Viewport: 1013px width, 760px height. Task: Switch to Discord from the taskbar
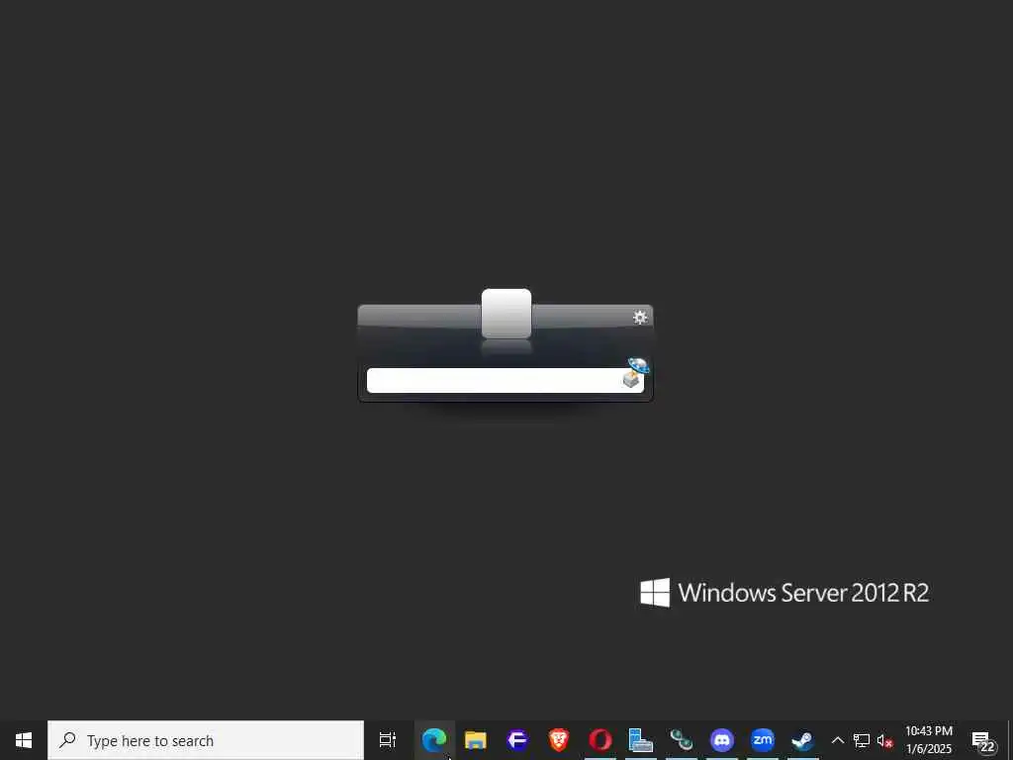[721, 740]
